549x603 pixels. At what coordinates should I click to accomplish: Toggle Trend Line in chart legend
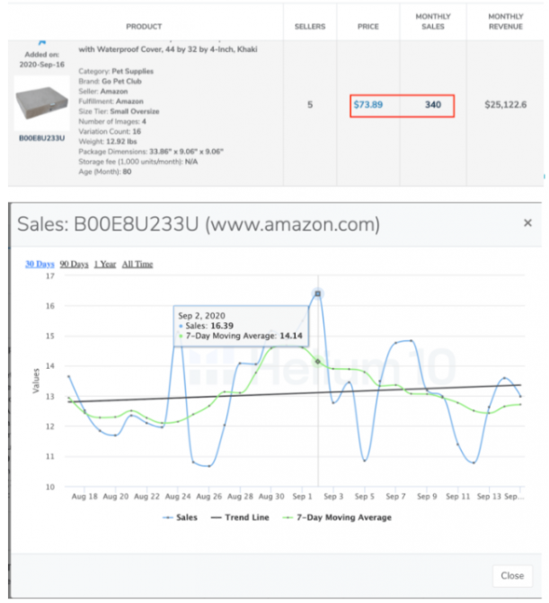tap(240, 518)
